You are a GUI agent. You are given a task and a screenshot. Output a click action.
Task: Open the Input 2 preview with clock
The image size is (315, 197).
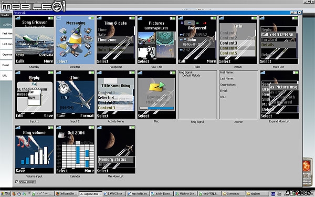point(75,95)
